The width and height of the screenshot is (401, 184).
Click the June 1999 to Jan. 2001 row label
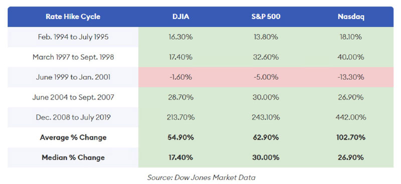click(x=73, y=77)
